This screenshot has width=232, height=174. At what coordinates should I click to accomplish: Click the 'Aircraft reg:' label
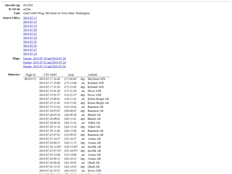click(x=12, y=5)
